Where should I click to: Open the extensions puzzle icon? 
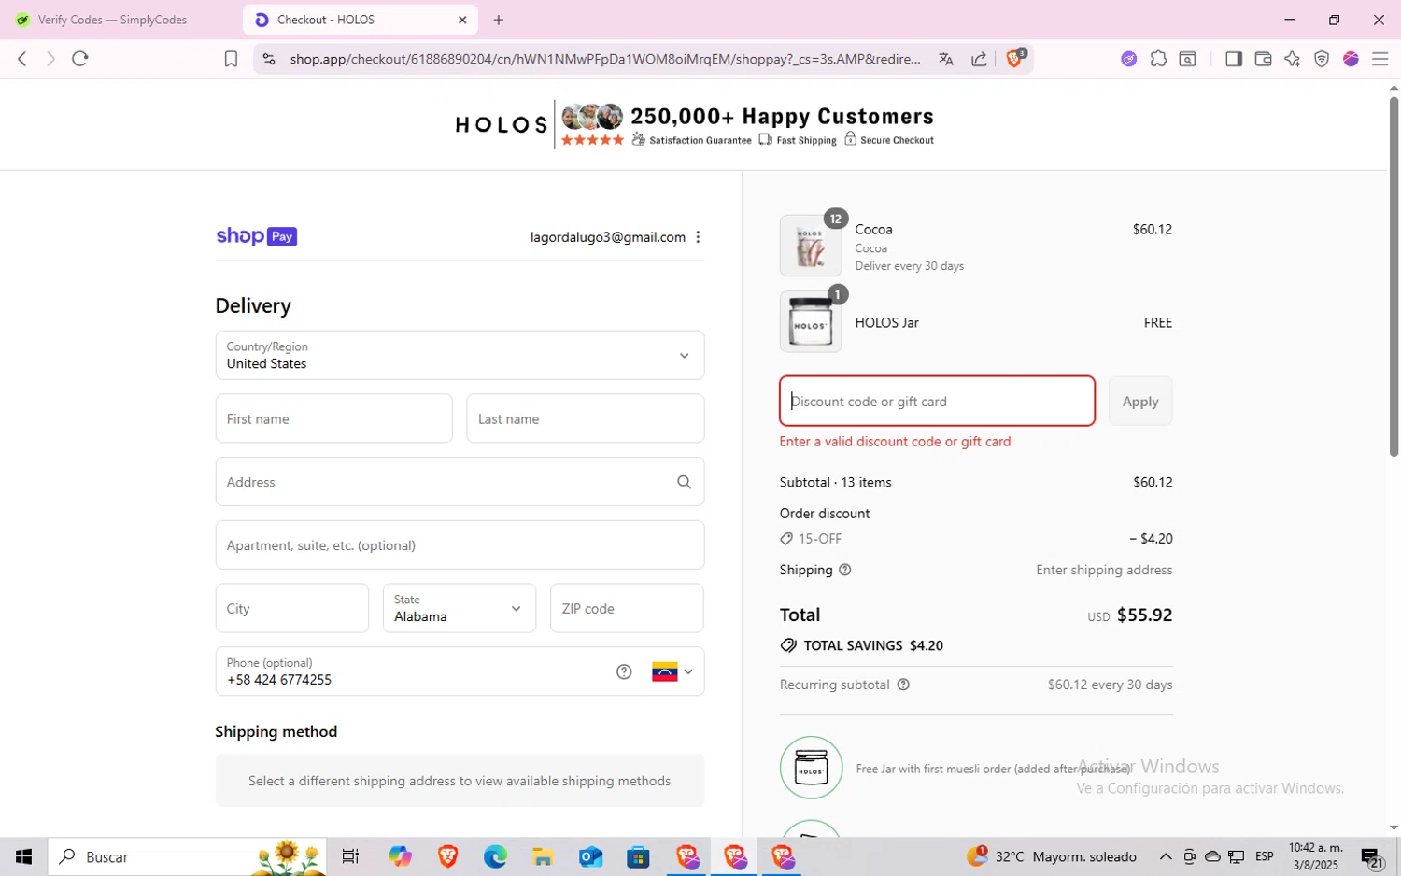tap(1158, 59)
